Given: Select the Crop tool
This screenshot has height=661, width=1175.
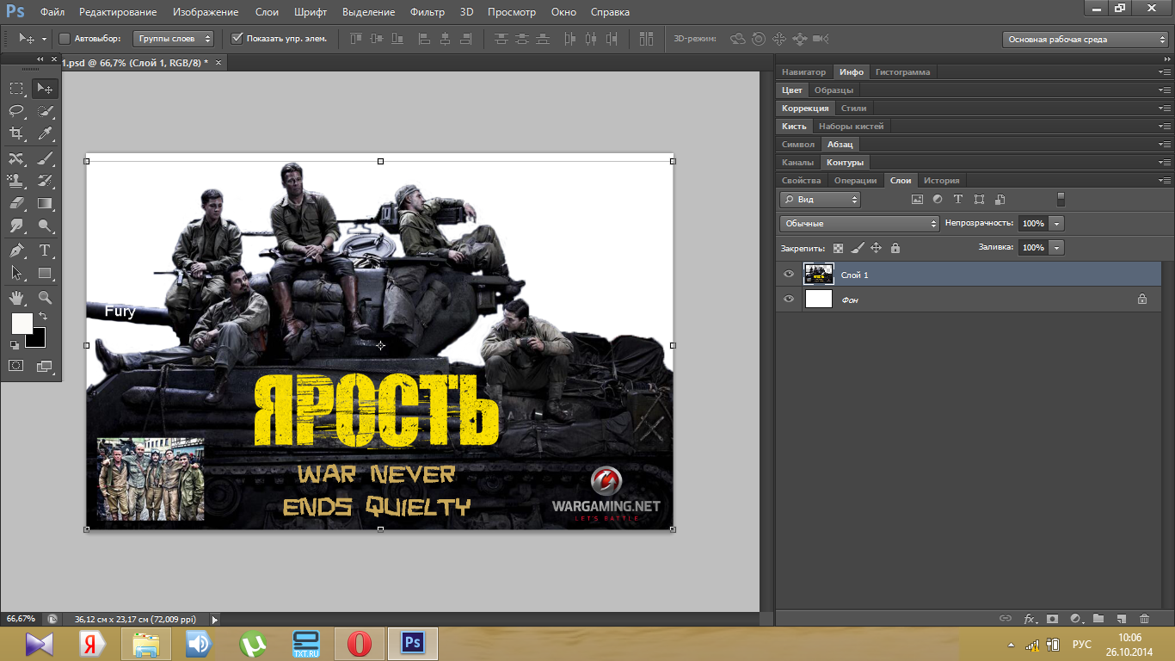Looking at the screenshot, I should [16, 133].
